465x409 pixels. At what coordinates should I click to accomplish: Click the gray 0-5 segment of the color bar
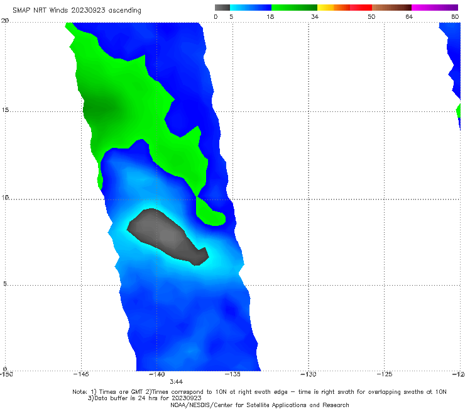coord(222,8)
